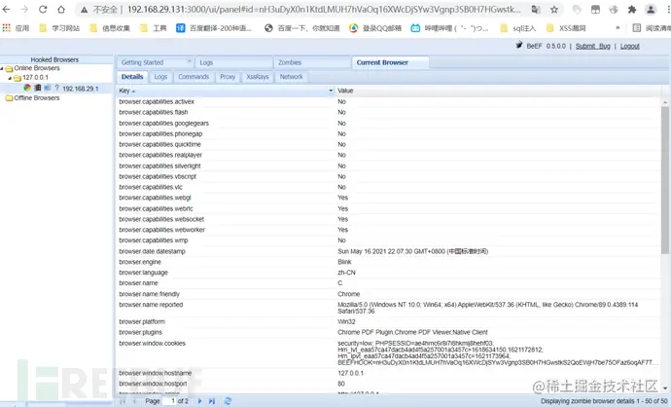Viewport: 671px width, 407px height.
Task: Open the 应用 apps grid shortcut
Action: pos(16,28)
